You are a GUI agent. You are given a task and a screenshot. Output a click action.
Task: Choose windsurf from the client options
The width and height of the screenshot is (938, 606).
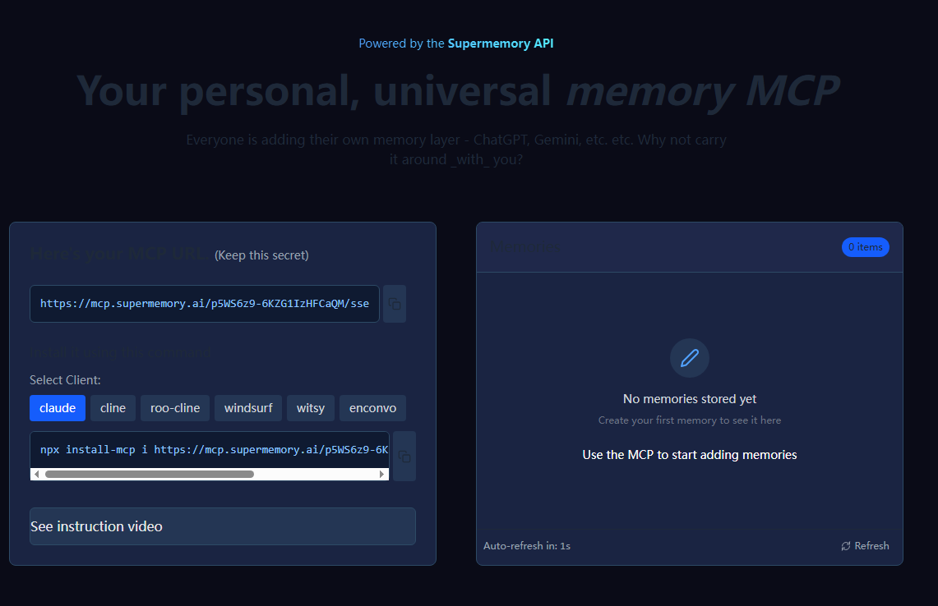pyautogui.click(x=247, y=408)
